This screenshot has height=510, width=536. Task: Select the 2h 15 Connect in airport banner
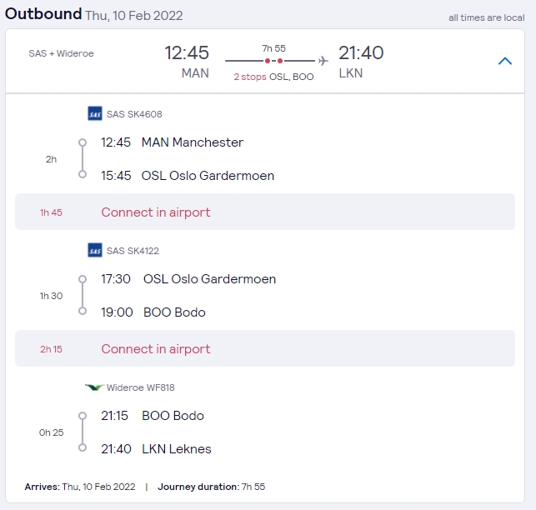pyautogui.click(x=264, y=349)
